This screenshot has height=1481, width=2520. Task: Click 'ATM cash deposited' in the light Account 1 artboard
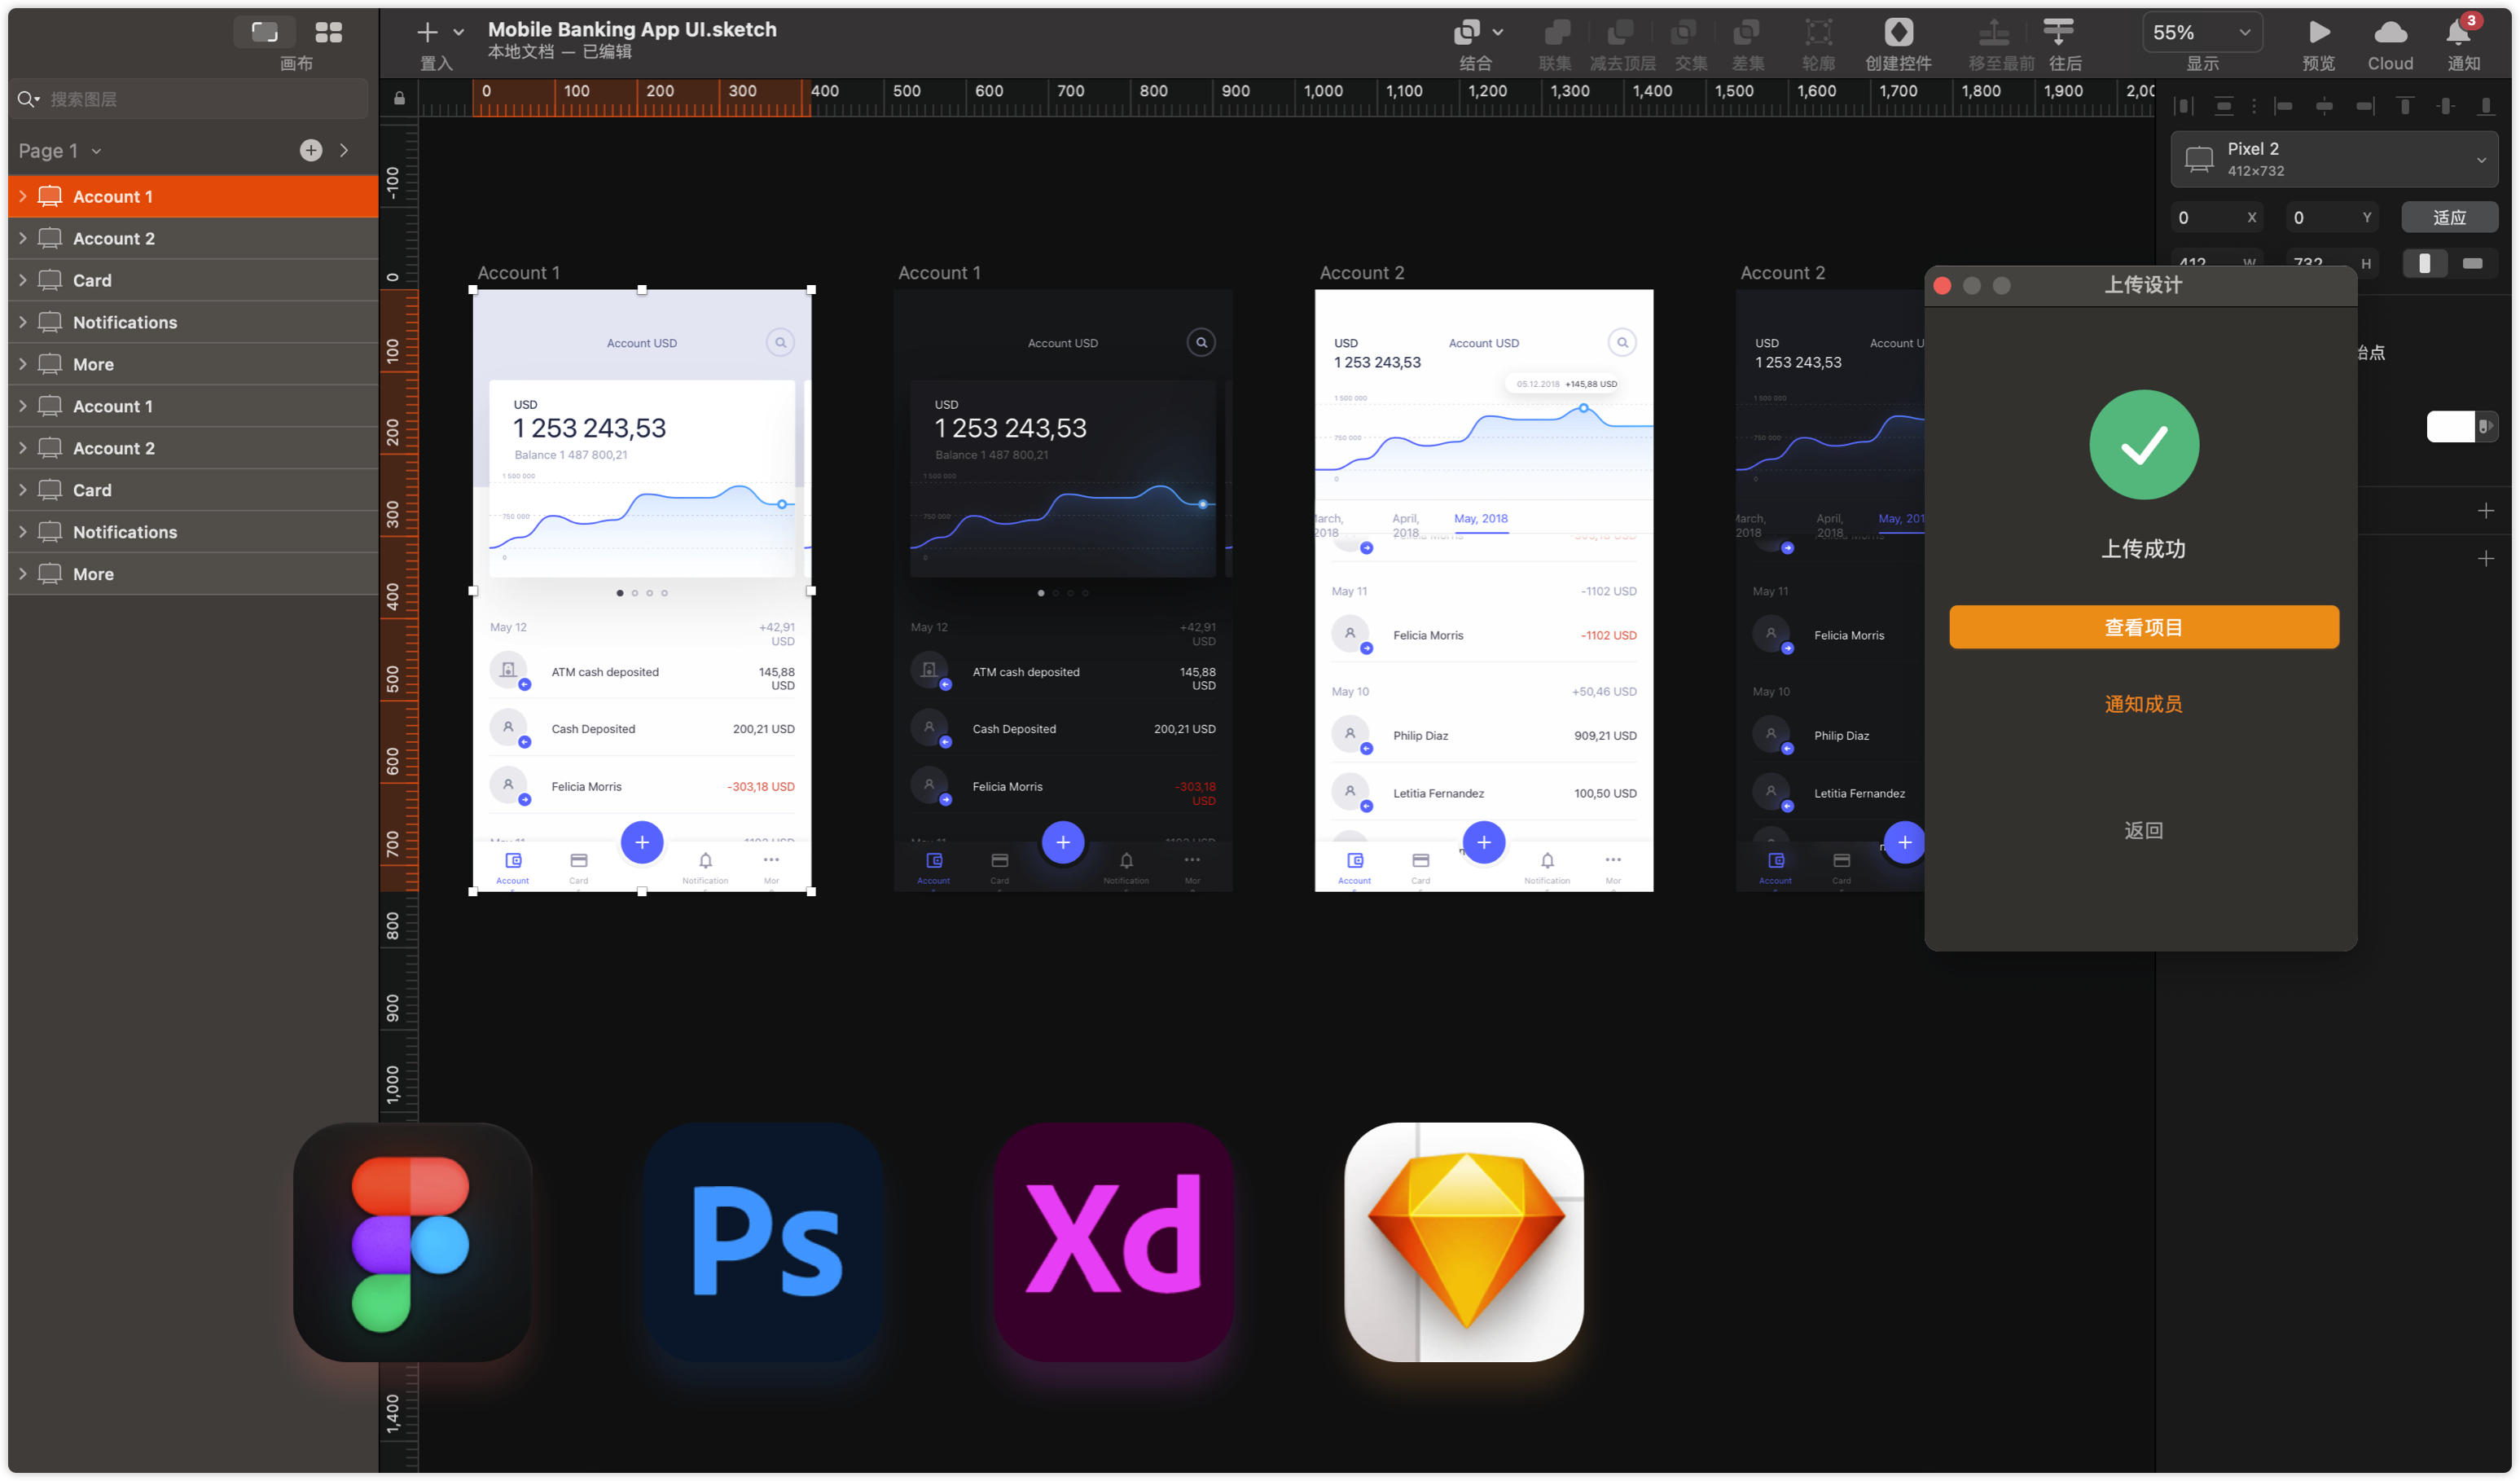605,672
